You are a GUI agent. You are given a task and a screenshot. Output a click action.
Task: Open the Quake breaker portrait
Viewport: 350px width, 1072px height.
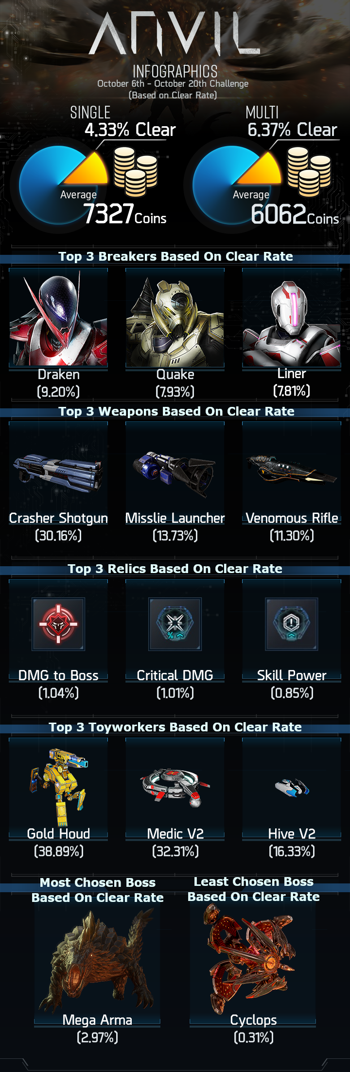[x=175, y=318]
